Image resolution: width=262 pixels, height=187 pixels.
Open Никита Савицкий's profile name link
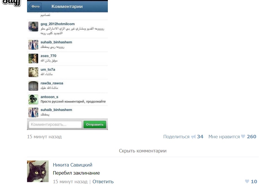[x=72, y=165]
